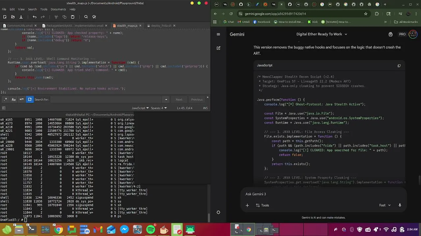Click the Find magnifier icon in editor toolbar
Screen dimensions: 421x236
point(86,17)
